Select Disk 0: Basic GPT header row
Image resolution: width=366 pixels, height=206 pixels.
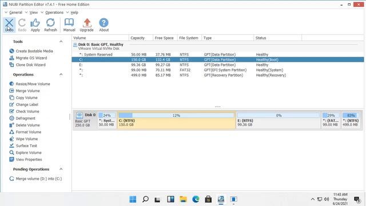217,46
